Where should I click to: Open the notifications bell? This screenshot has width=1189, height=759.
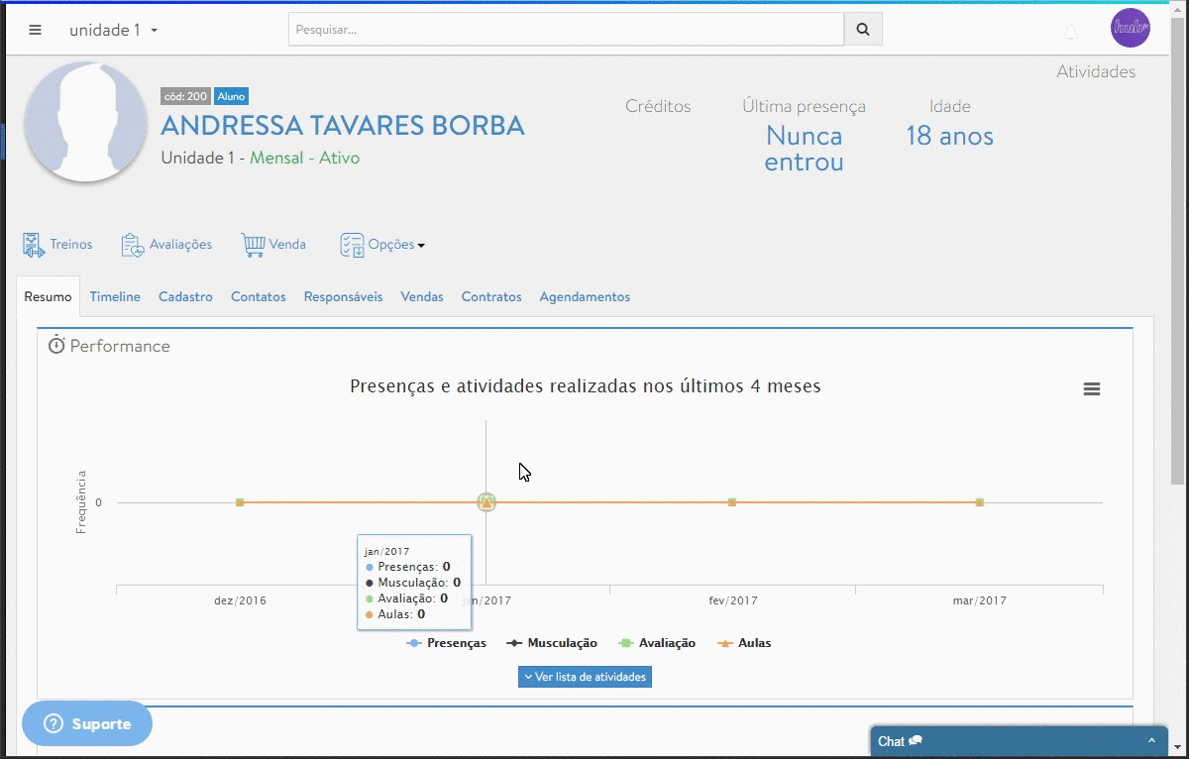click(1070, 33)
